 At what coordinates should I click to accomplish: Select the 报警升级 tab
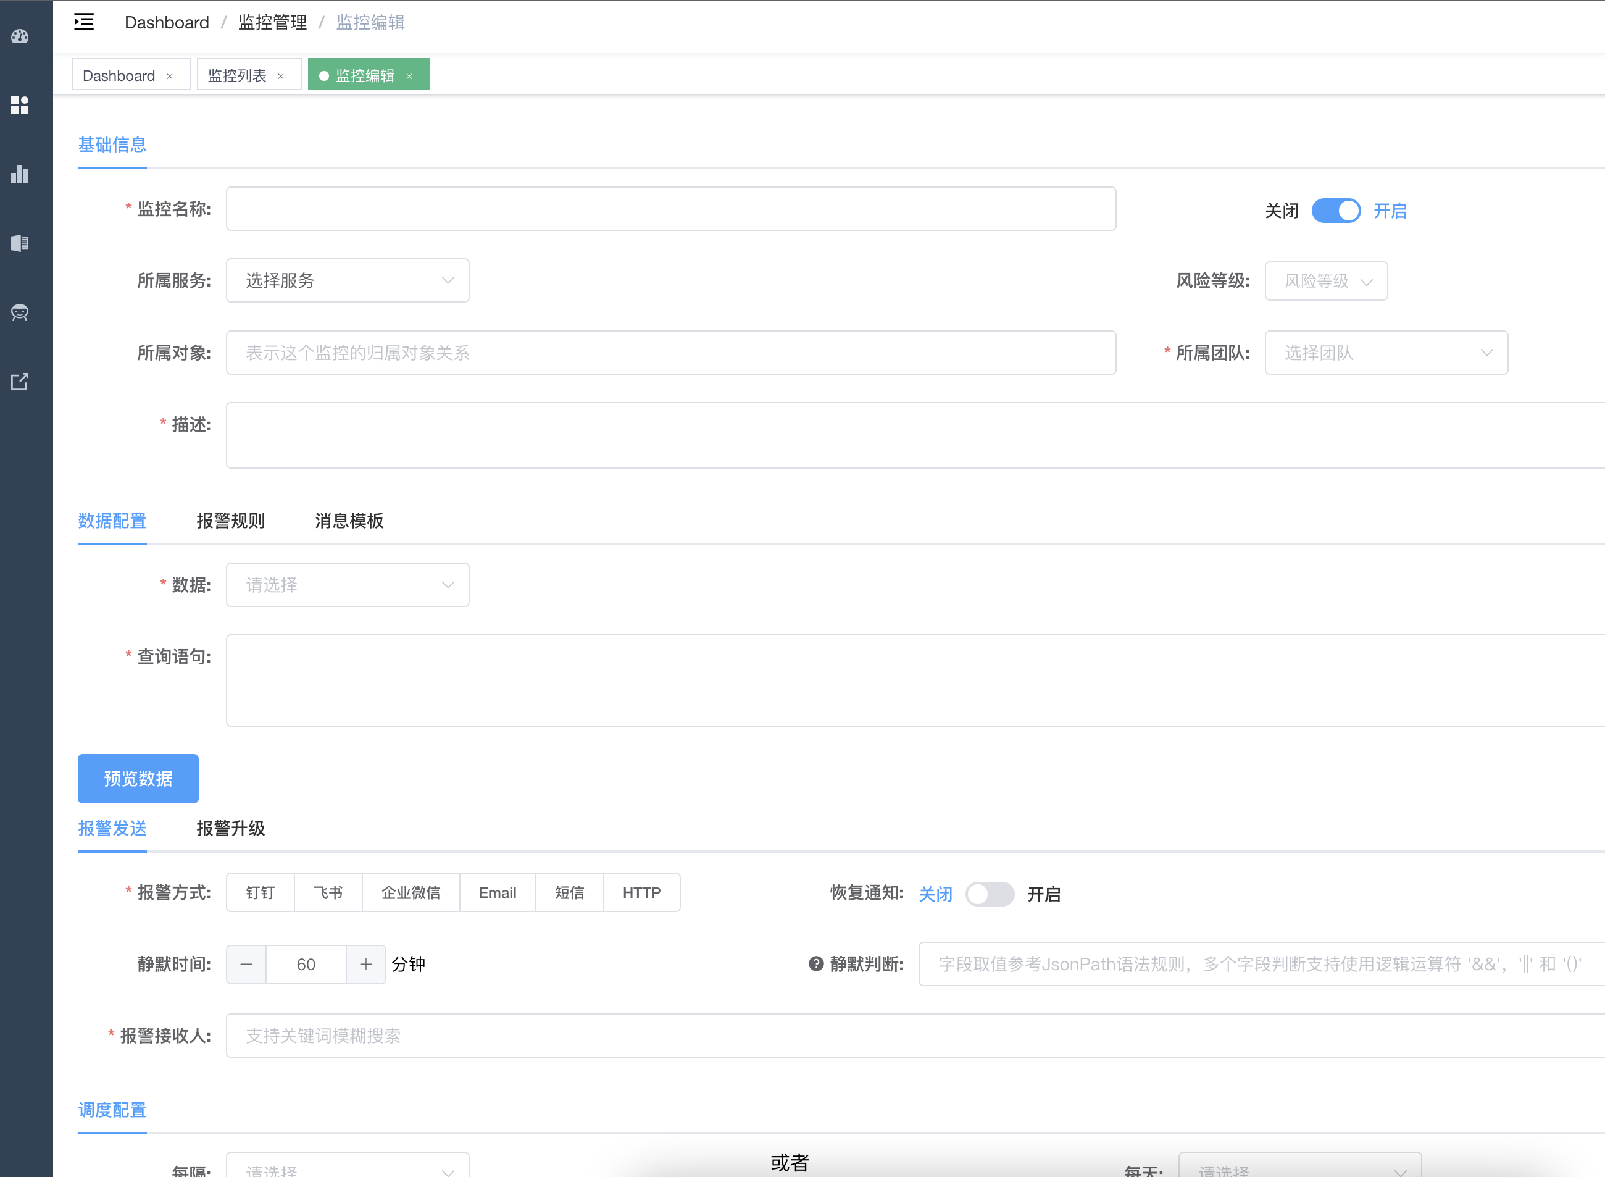point(231,829)
